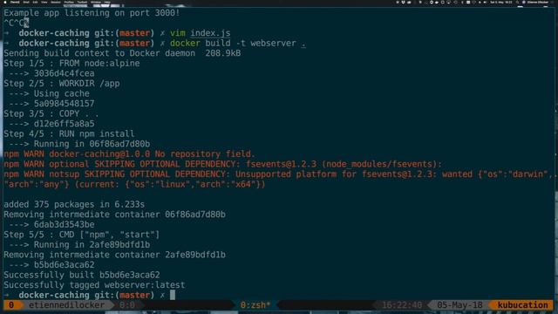Click 'added 375 packages in 6.233s' line
558x314 pixels.
coord(74,204)
